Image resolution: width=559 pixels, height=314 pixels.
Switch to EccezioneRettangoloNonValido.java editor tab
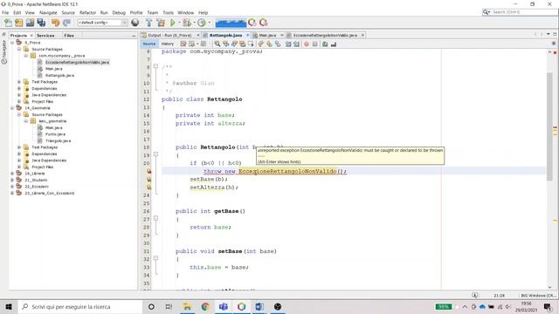point(325,35)
